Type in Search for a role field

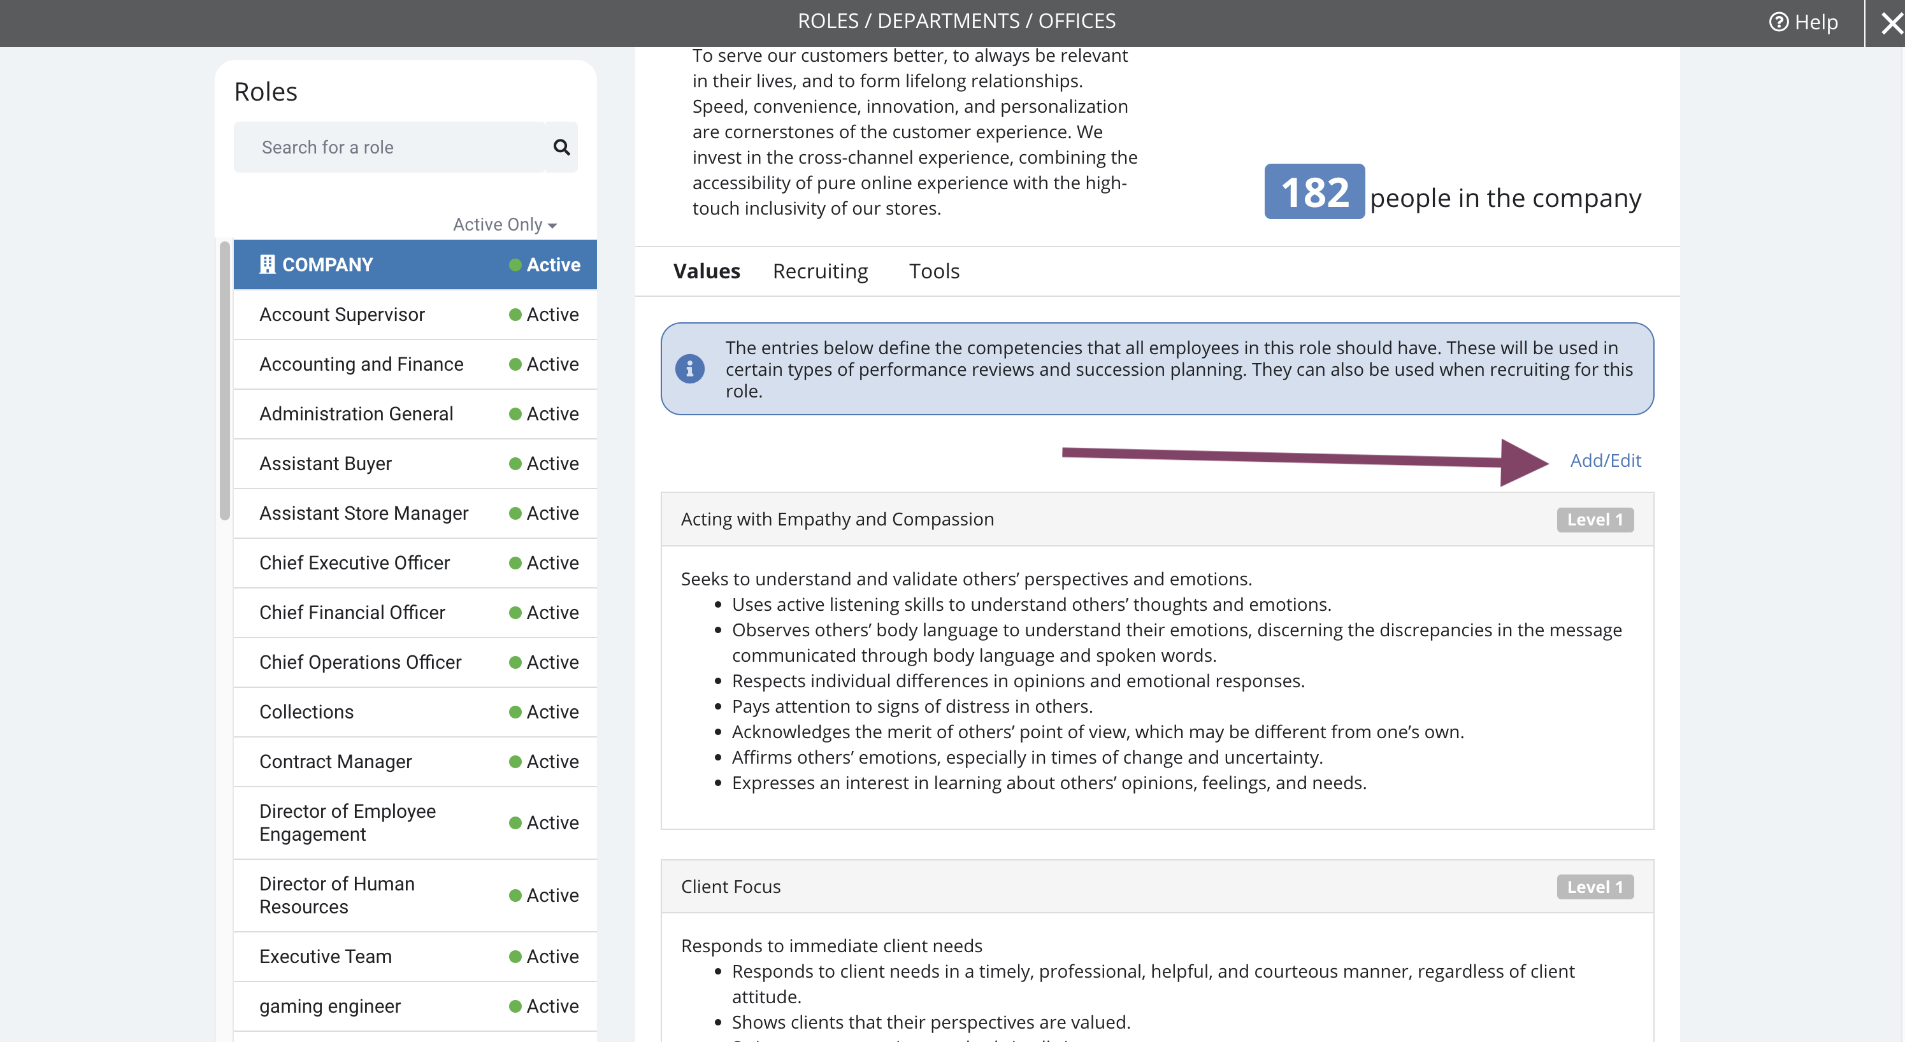(x=390, y=147)
